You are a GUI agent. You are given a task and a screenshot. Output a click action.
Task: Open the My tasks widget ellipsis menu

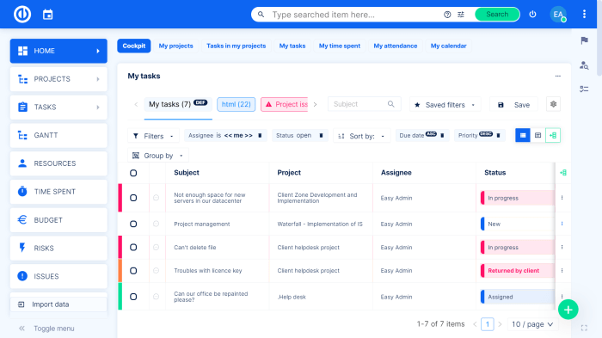558,76
